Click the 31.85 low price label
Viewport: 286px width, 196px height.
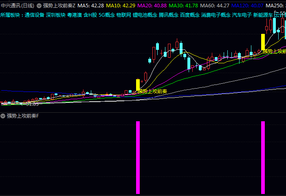pyautogui.click(x=32, y=104)
